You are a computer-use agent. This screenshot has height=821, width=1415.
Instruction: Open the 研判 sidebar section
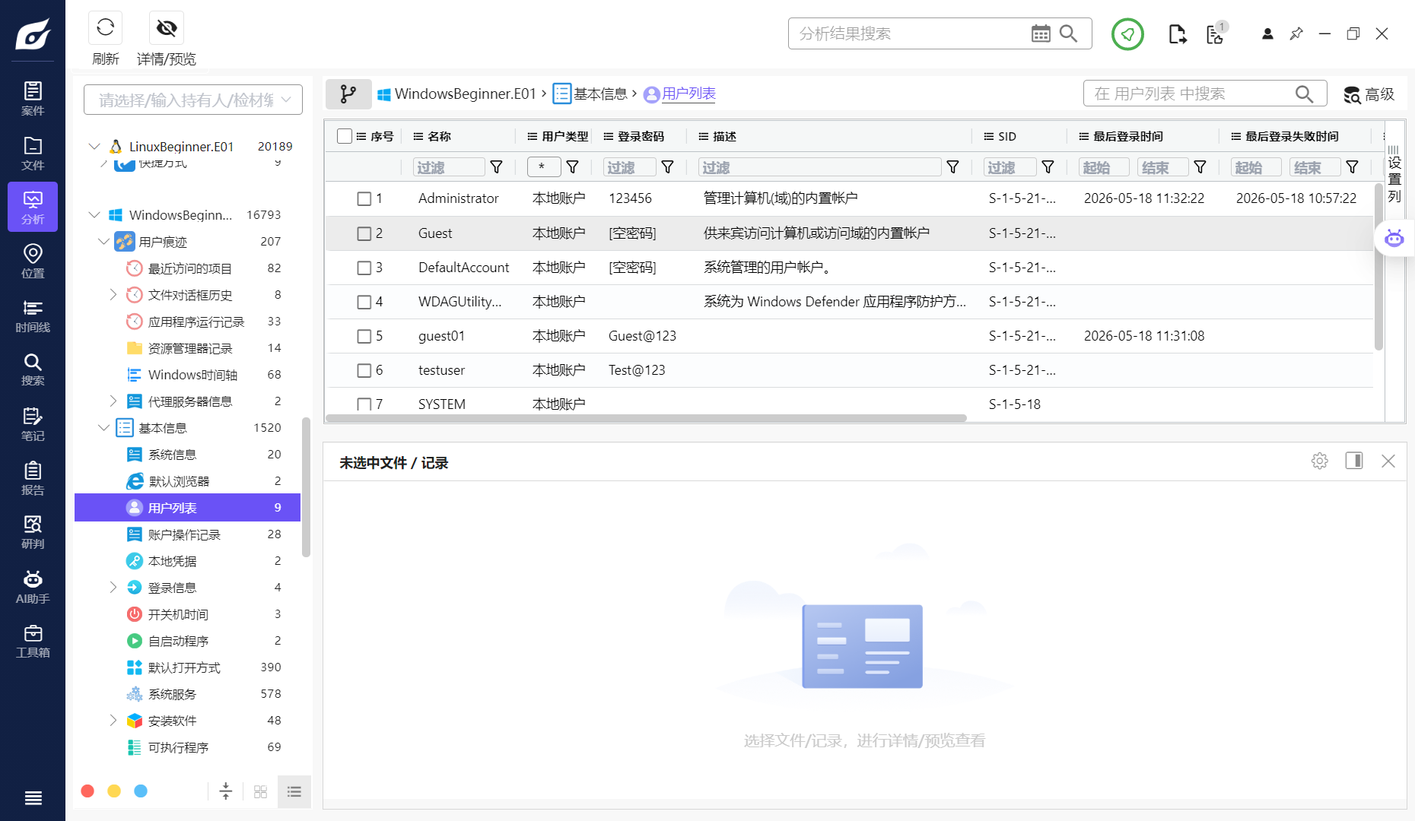tap(33, 532)
